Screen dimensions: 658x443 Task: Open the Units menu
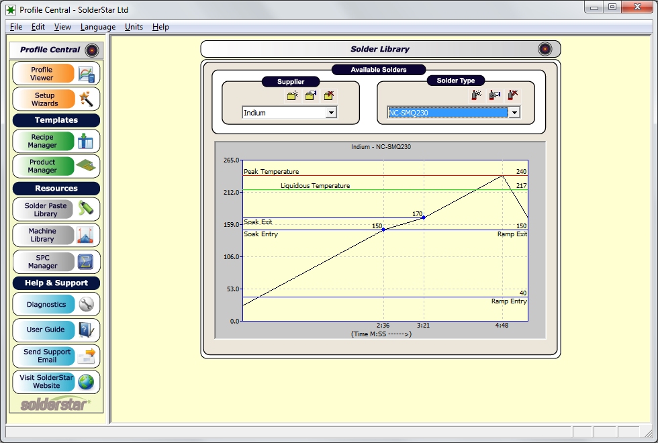coord(134,27)
